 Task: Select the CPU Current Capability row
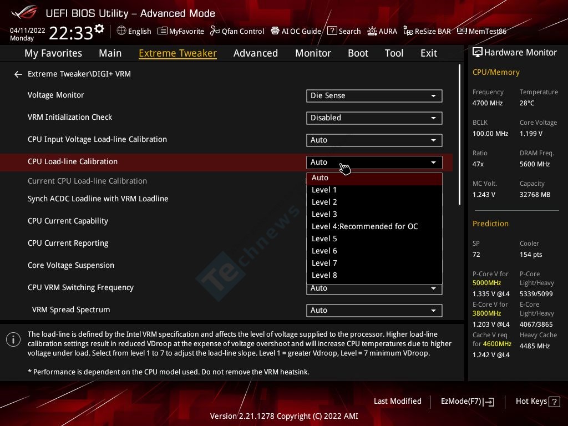click(x=68, y=221)
